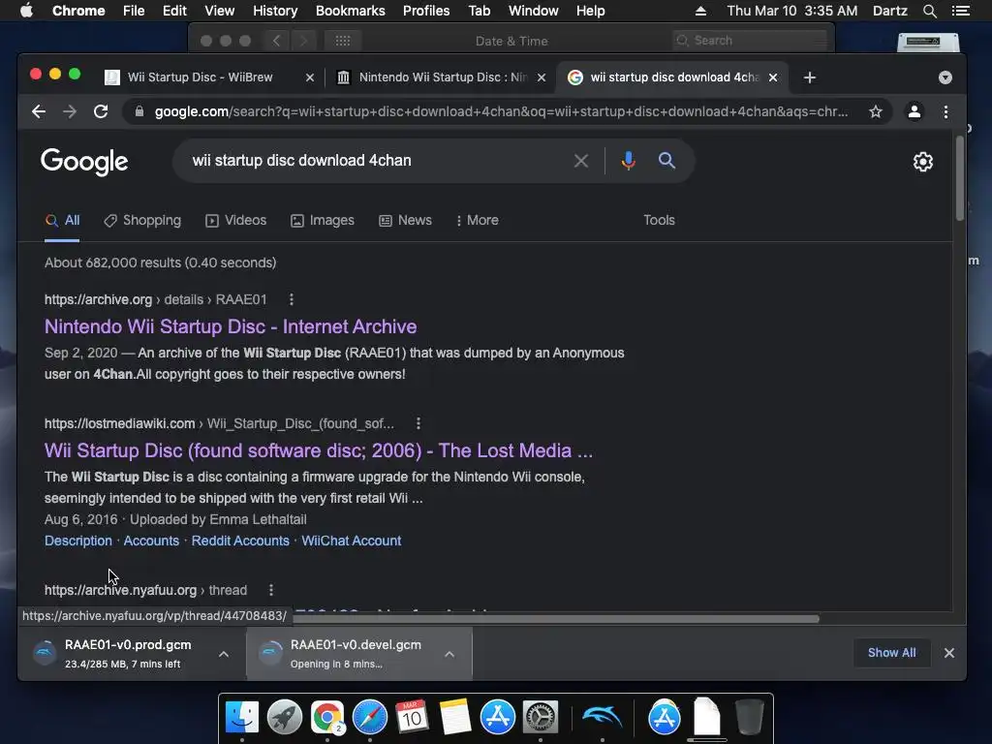Open Google quick settings gear
992x744 pixels.
[923, 162]
